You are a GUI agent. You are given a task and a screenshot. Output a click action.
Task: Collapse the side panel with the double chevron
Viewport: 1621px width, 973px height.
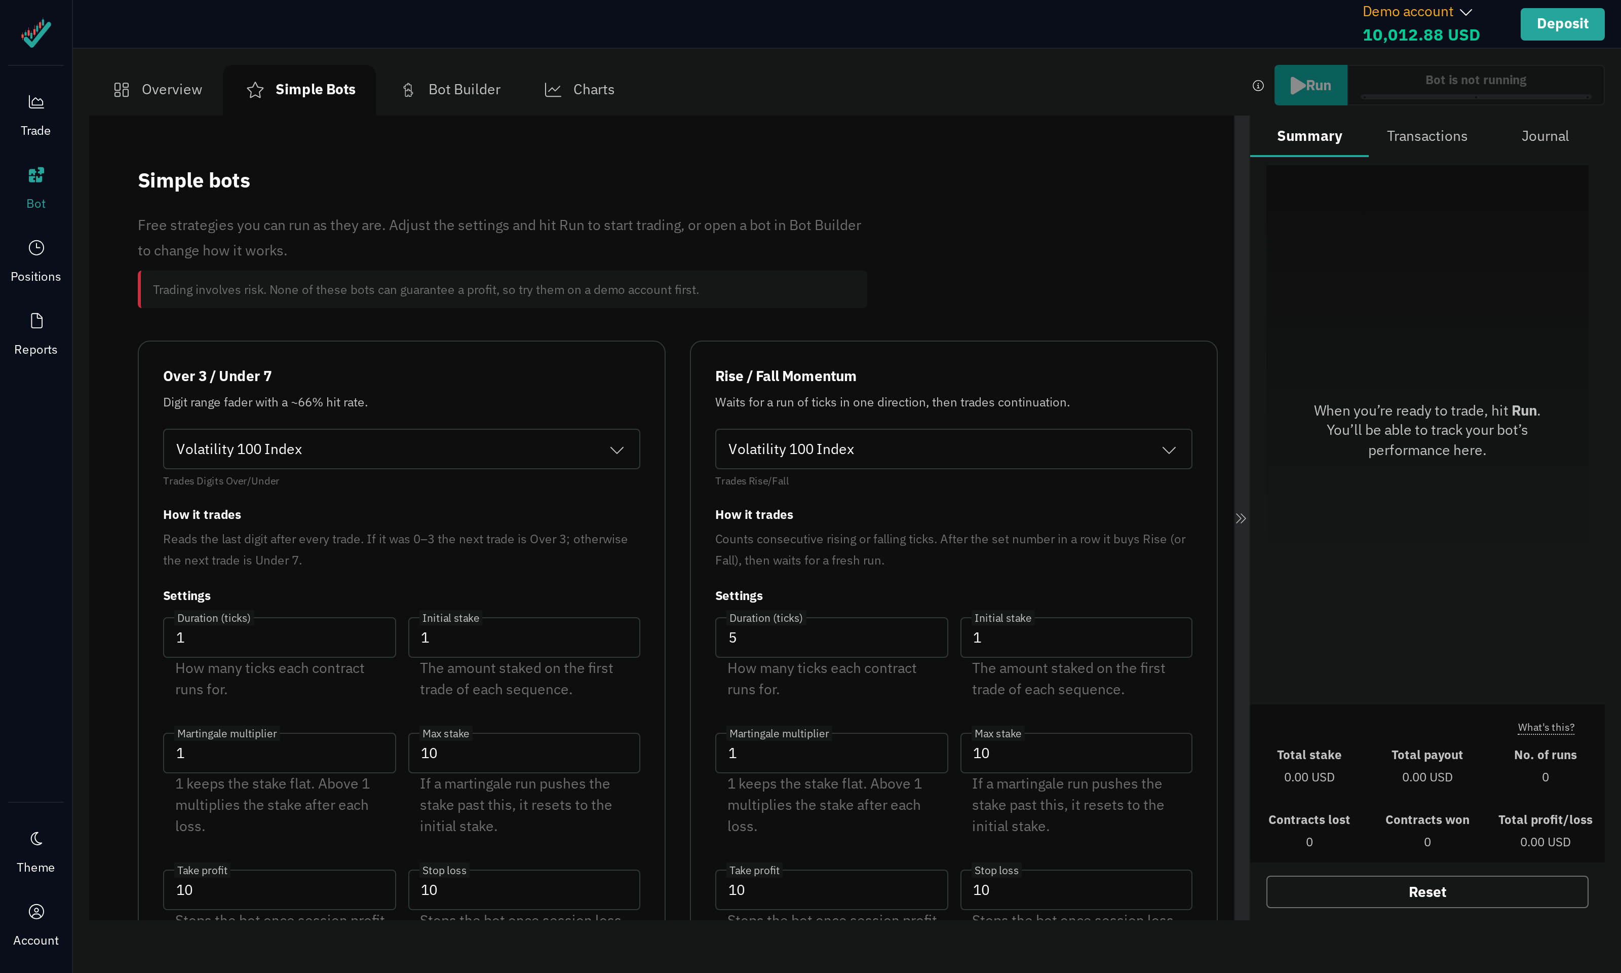coord(1241,518)
